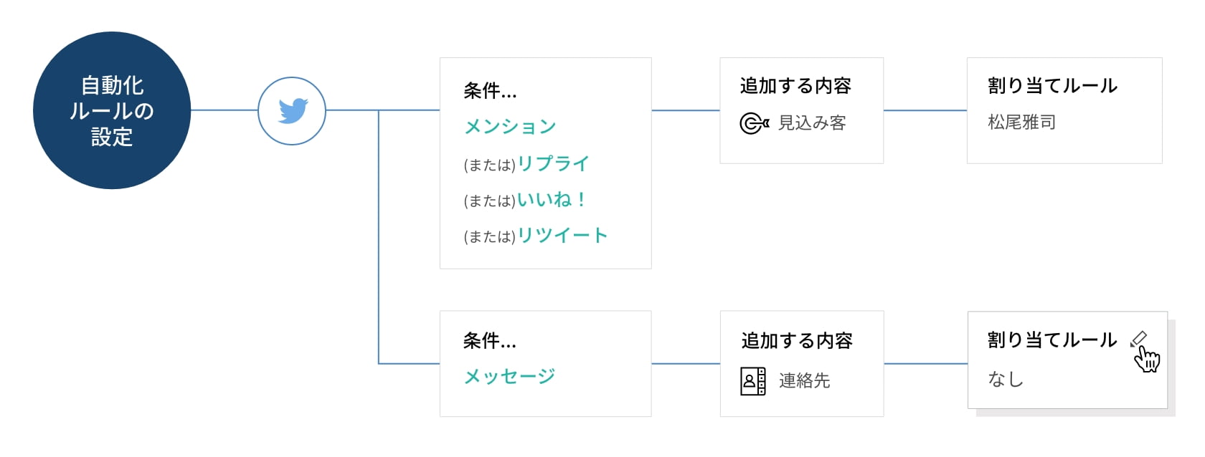Click the lead target icon beside 見込み客
The image size is (1205, 457).
click(754, 123)
